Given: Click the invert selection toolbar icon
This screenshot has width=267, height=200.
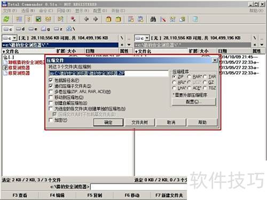Looking at the screenshot, I should click(x=60, y=19).
